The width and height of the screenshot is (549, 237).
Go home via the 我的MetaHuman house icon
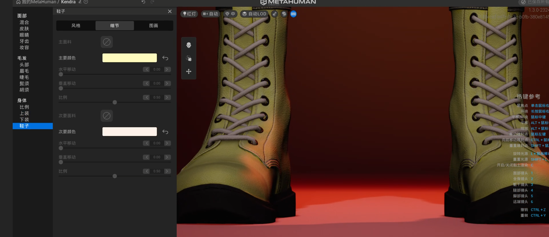pos(18,2)
